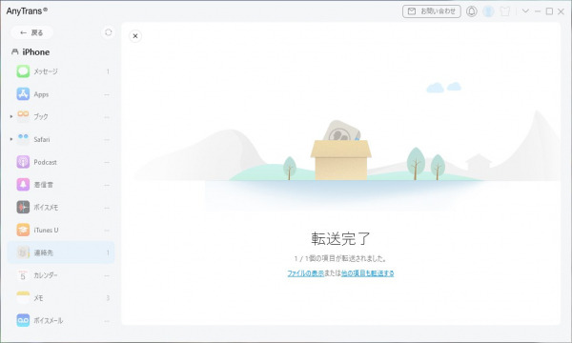Select メモ notes in sidebar
This screenshot has height=343, width=572.
click(x=61, y=298)
